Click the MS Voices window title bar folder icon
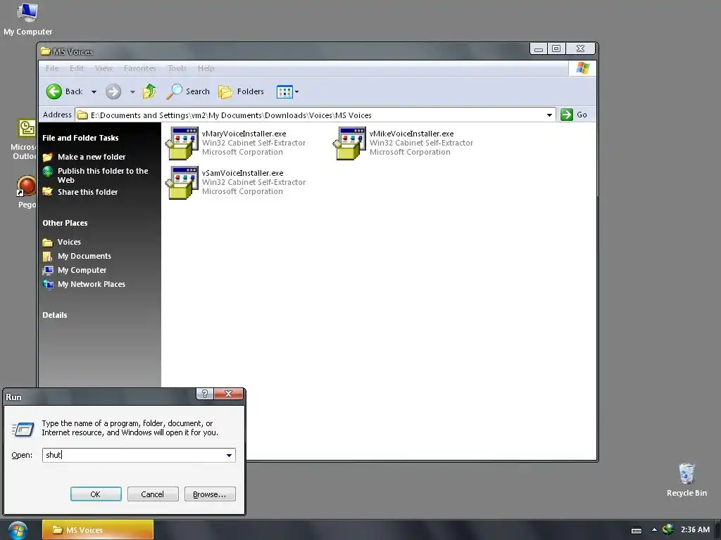Viewport: 721px width, 540px height. point(45,51)
